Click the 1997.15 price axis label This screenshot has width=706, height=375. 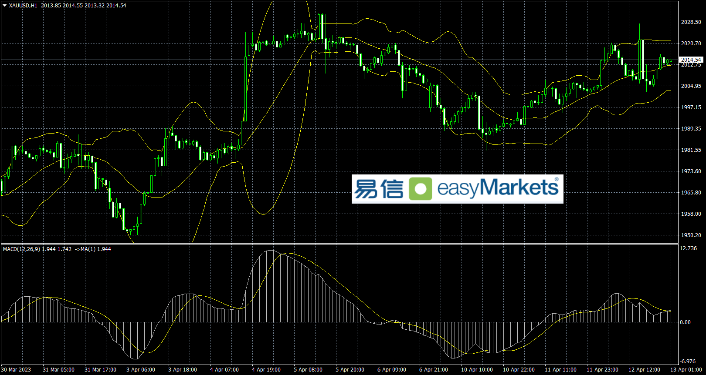(x=691, y=107)
